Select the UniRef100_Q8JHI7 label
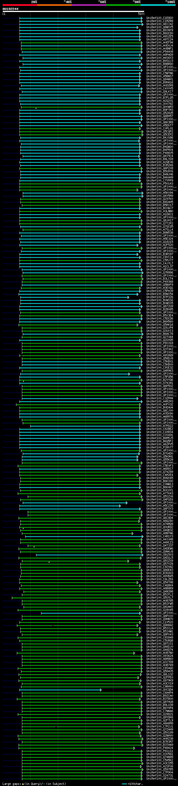The image size is (178, 786). [160, 220]
